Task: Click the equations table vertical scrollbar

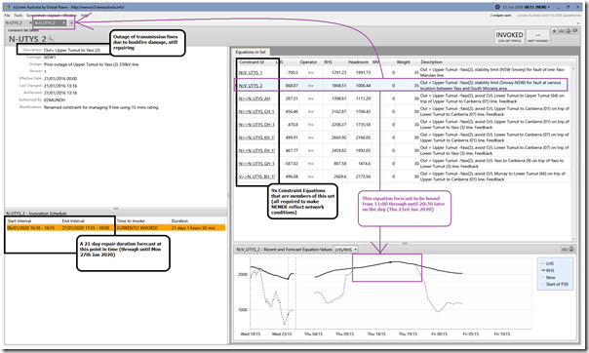Action: pos(573,154)
